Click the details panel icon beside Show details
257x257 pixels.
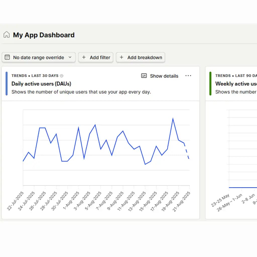[144, 76]
